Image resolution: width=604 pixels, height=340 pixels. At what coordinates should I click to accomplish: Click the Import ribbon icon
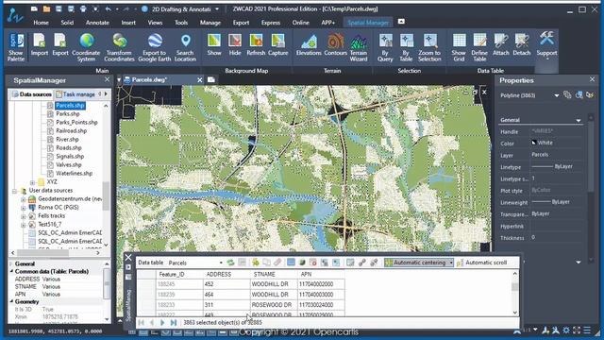[x=40, y=45]
